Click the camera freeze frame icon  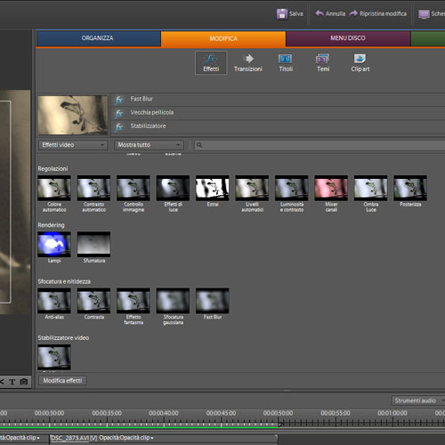coord(24,382)
